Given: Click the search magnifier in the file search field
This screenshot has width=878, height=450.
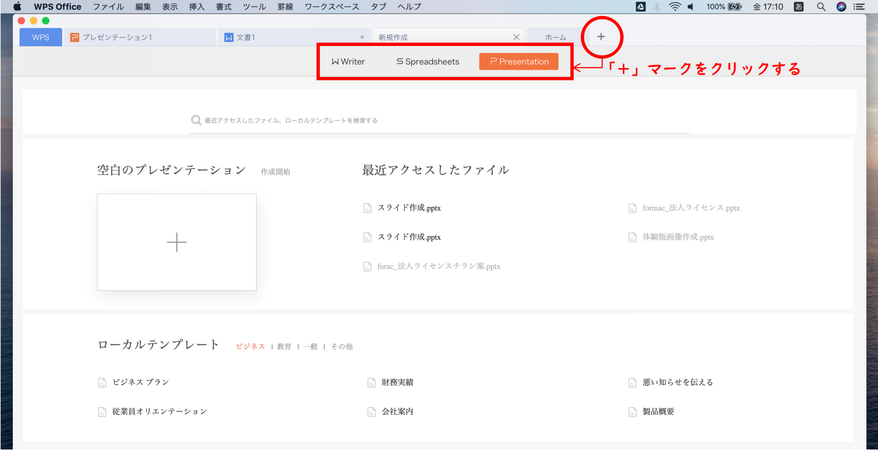Looking at the screenshot, I should [x=196, y=120].
